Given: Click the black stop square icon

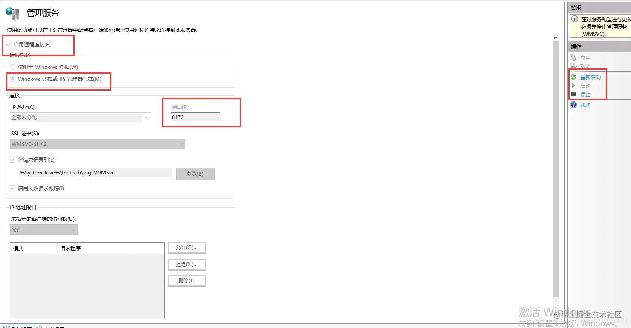Looking at the screenshot, I should 573,94.
